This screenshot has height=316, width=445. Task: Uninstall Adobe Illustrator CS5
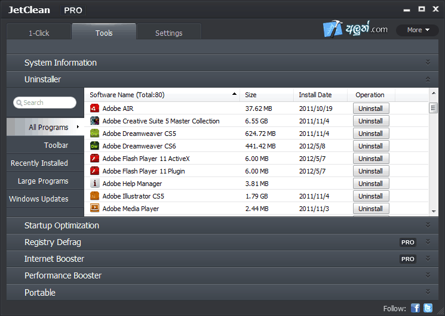pos(371,196)
